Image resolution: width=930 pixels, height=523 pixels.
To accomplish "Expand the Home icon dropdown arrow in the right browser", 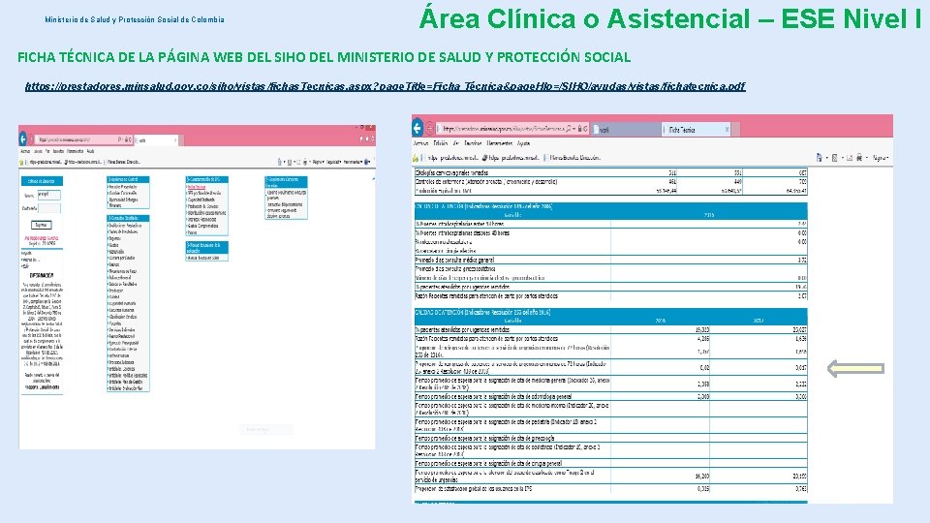I will point(827,158).
